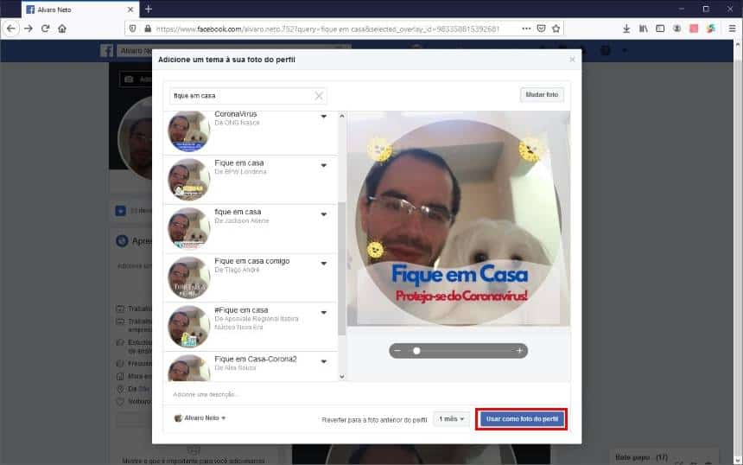Click the colorful extension icon in toolbar
Viewport: 743px width, 465px height.
coord(711,29)
